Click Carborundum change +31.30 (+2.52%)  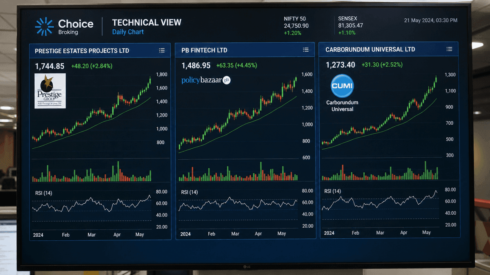[x=382, y=65]
